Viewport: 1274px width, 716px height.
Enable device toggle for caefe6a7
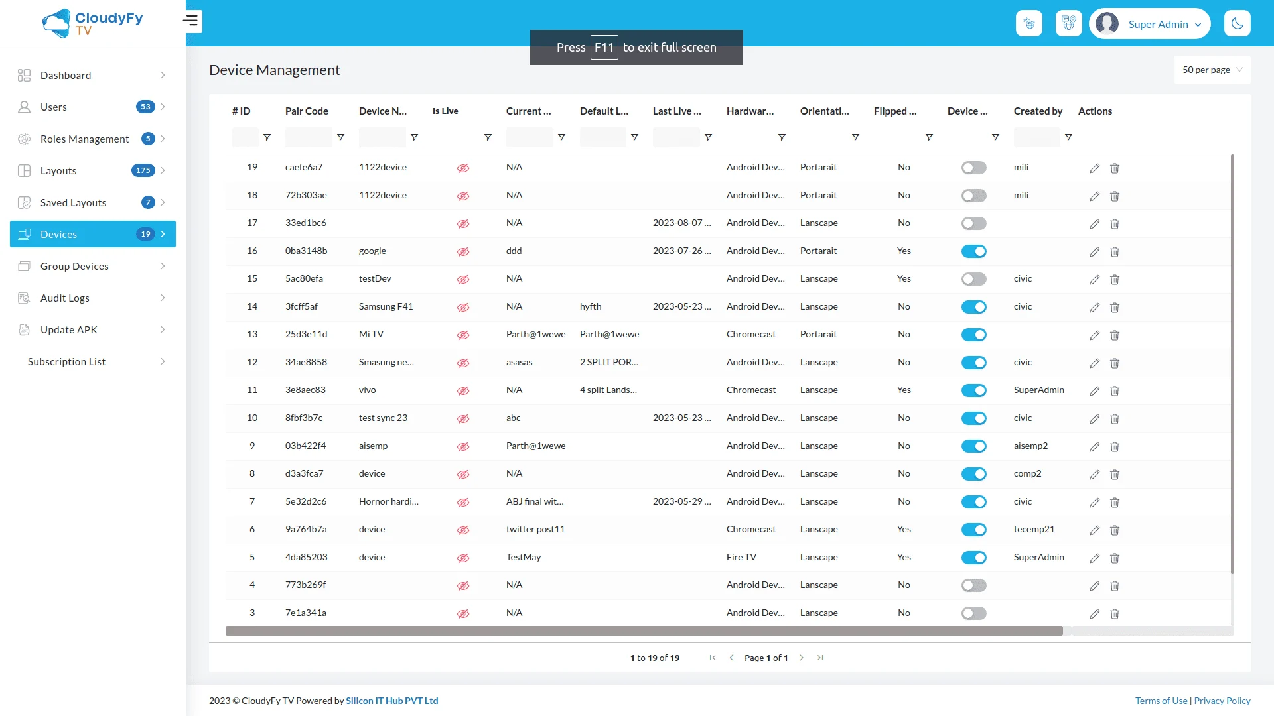(973, 168)
